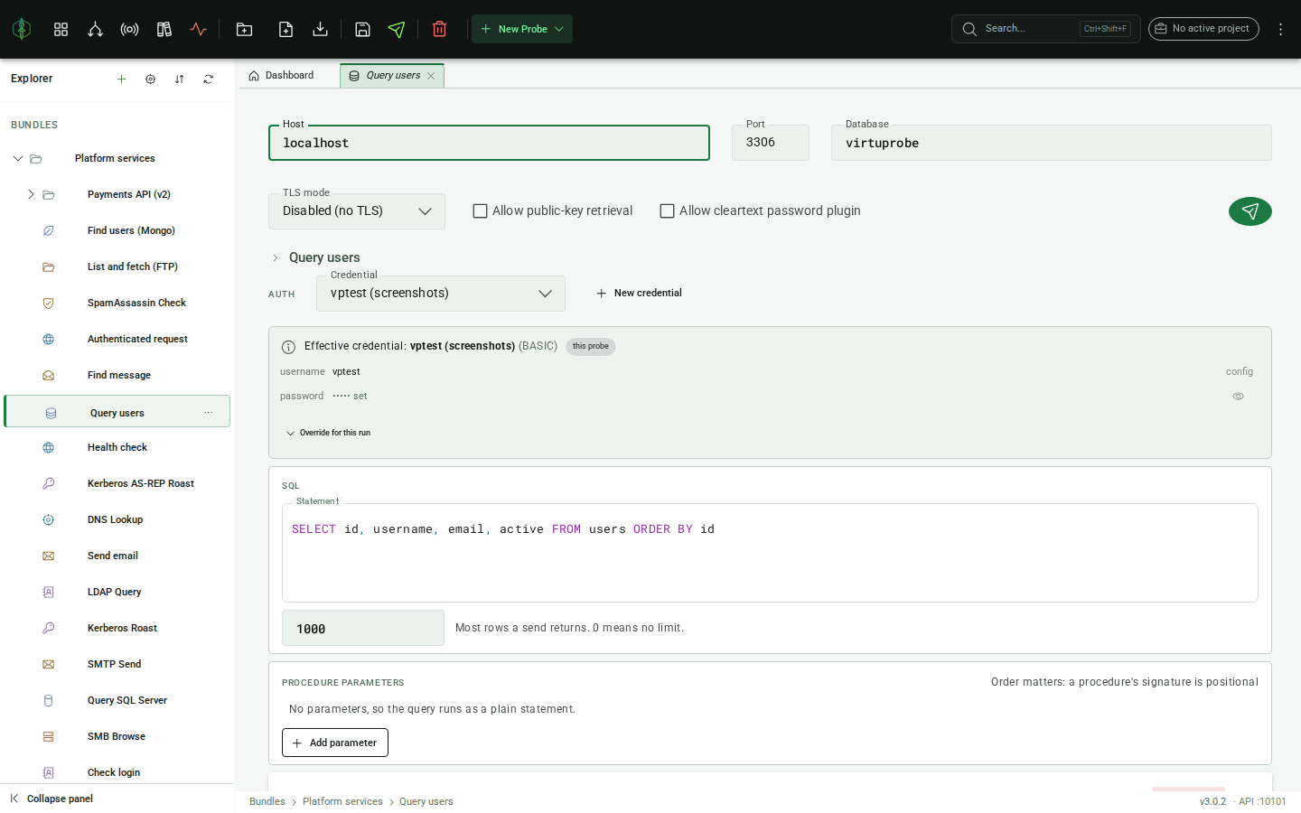Close the Query users tab
The height and width of the screenshot is (813, 1301).
[431, 76]
